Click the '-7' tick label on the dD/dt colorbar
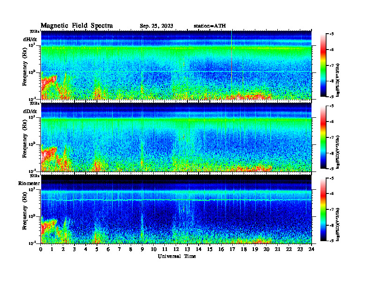Viewport: 371px width, 286px height. (x=332, y=137)
